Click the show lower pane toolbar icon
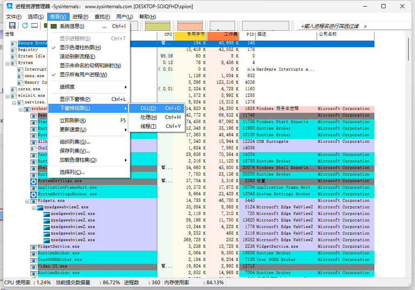Screen dimensions: 415x290 coord(34,25)
